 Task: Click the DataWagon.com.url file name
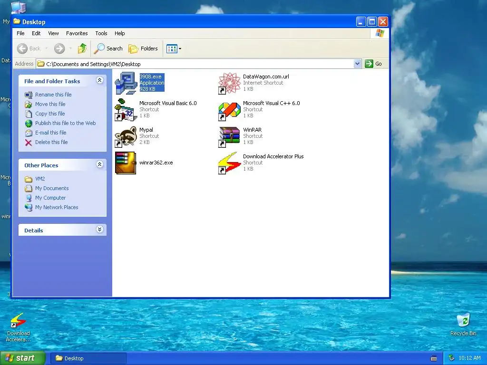tap(266, 77)
